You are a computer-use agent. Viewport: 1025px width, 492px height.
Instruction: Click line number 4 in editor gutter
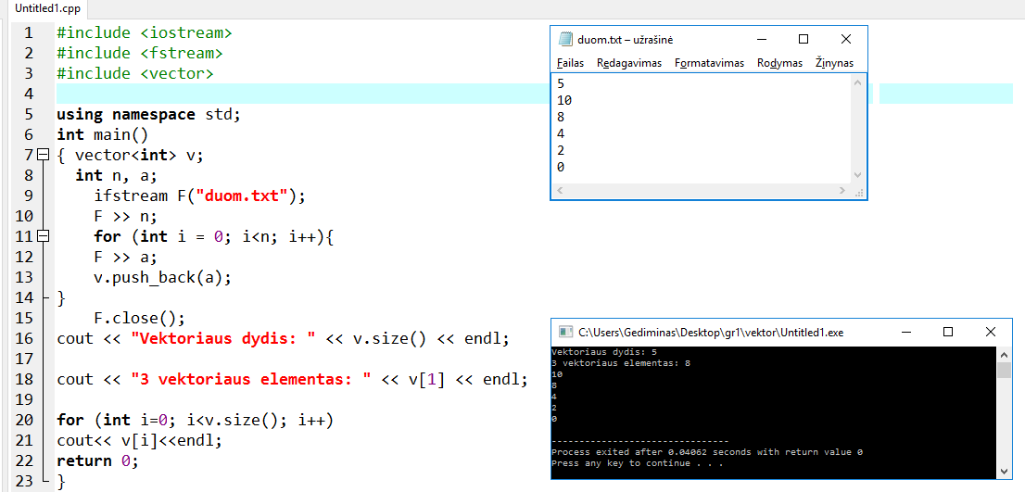pyautogui.click(x=28, y=94)
